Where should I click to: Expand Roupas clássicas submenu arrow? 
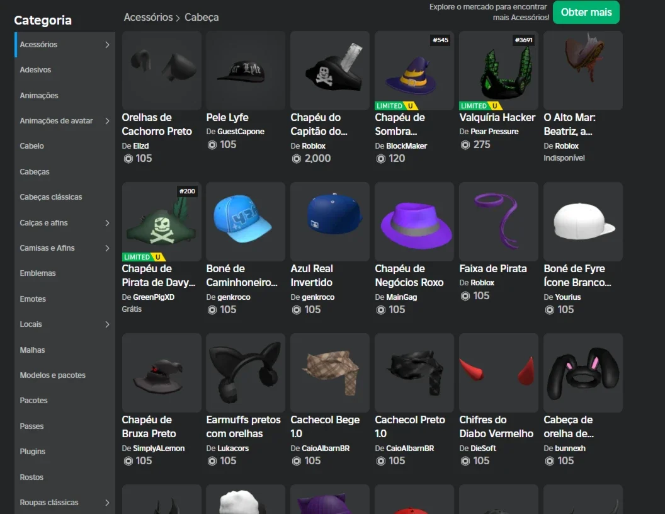(x=107, y=503)
